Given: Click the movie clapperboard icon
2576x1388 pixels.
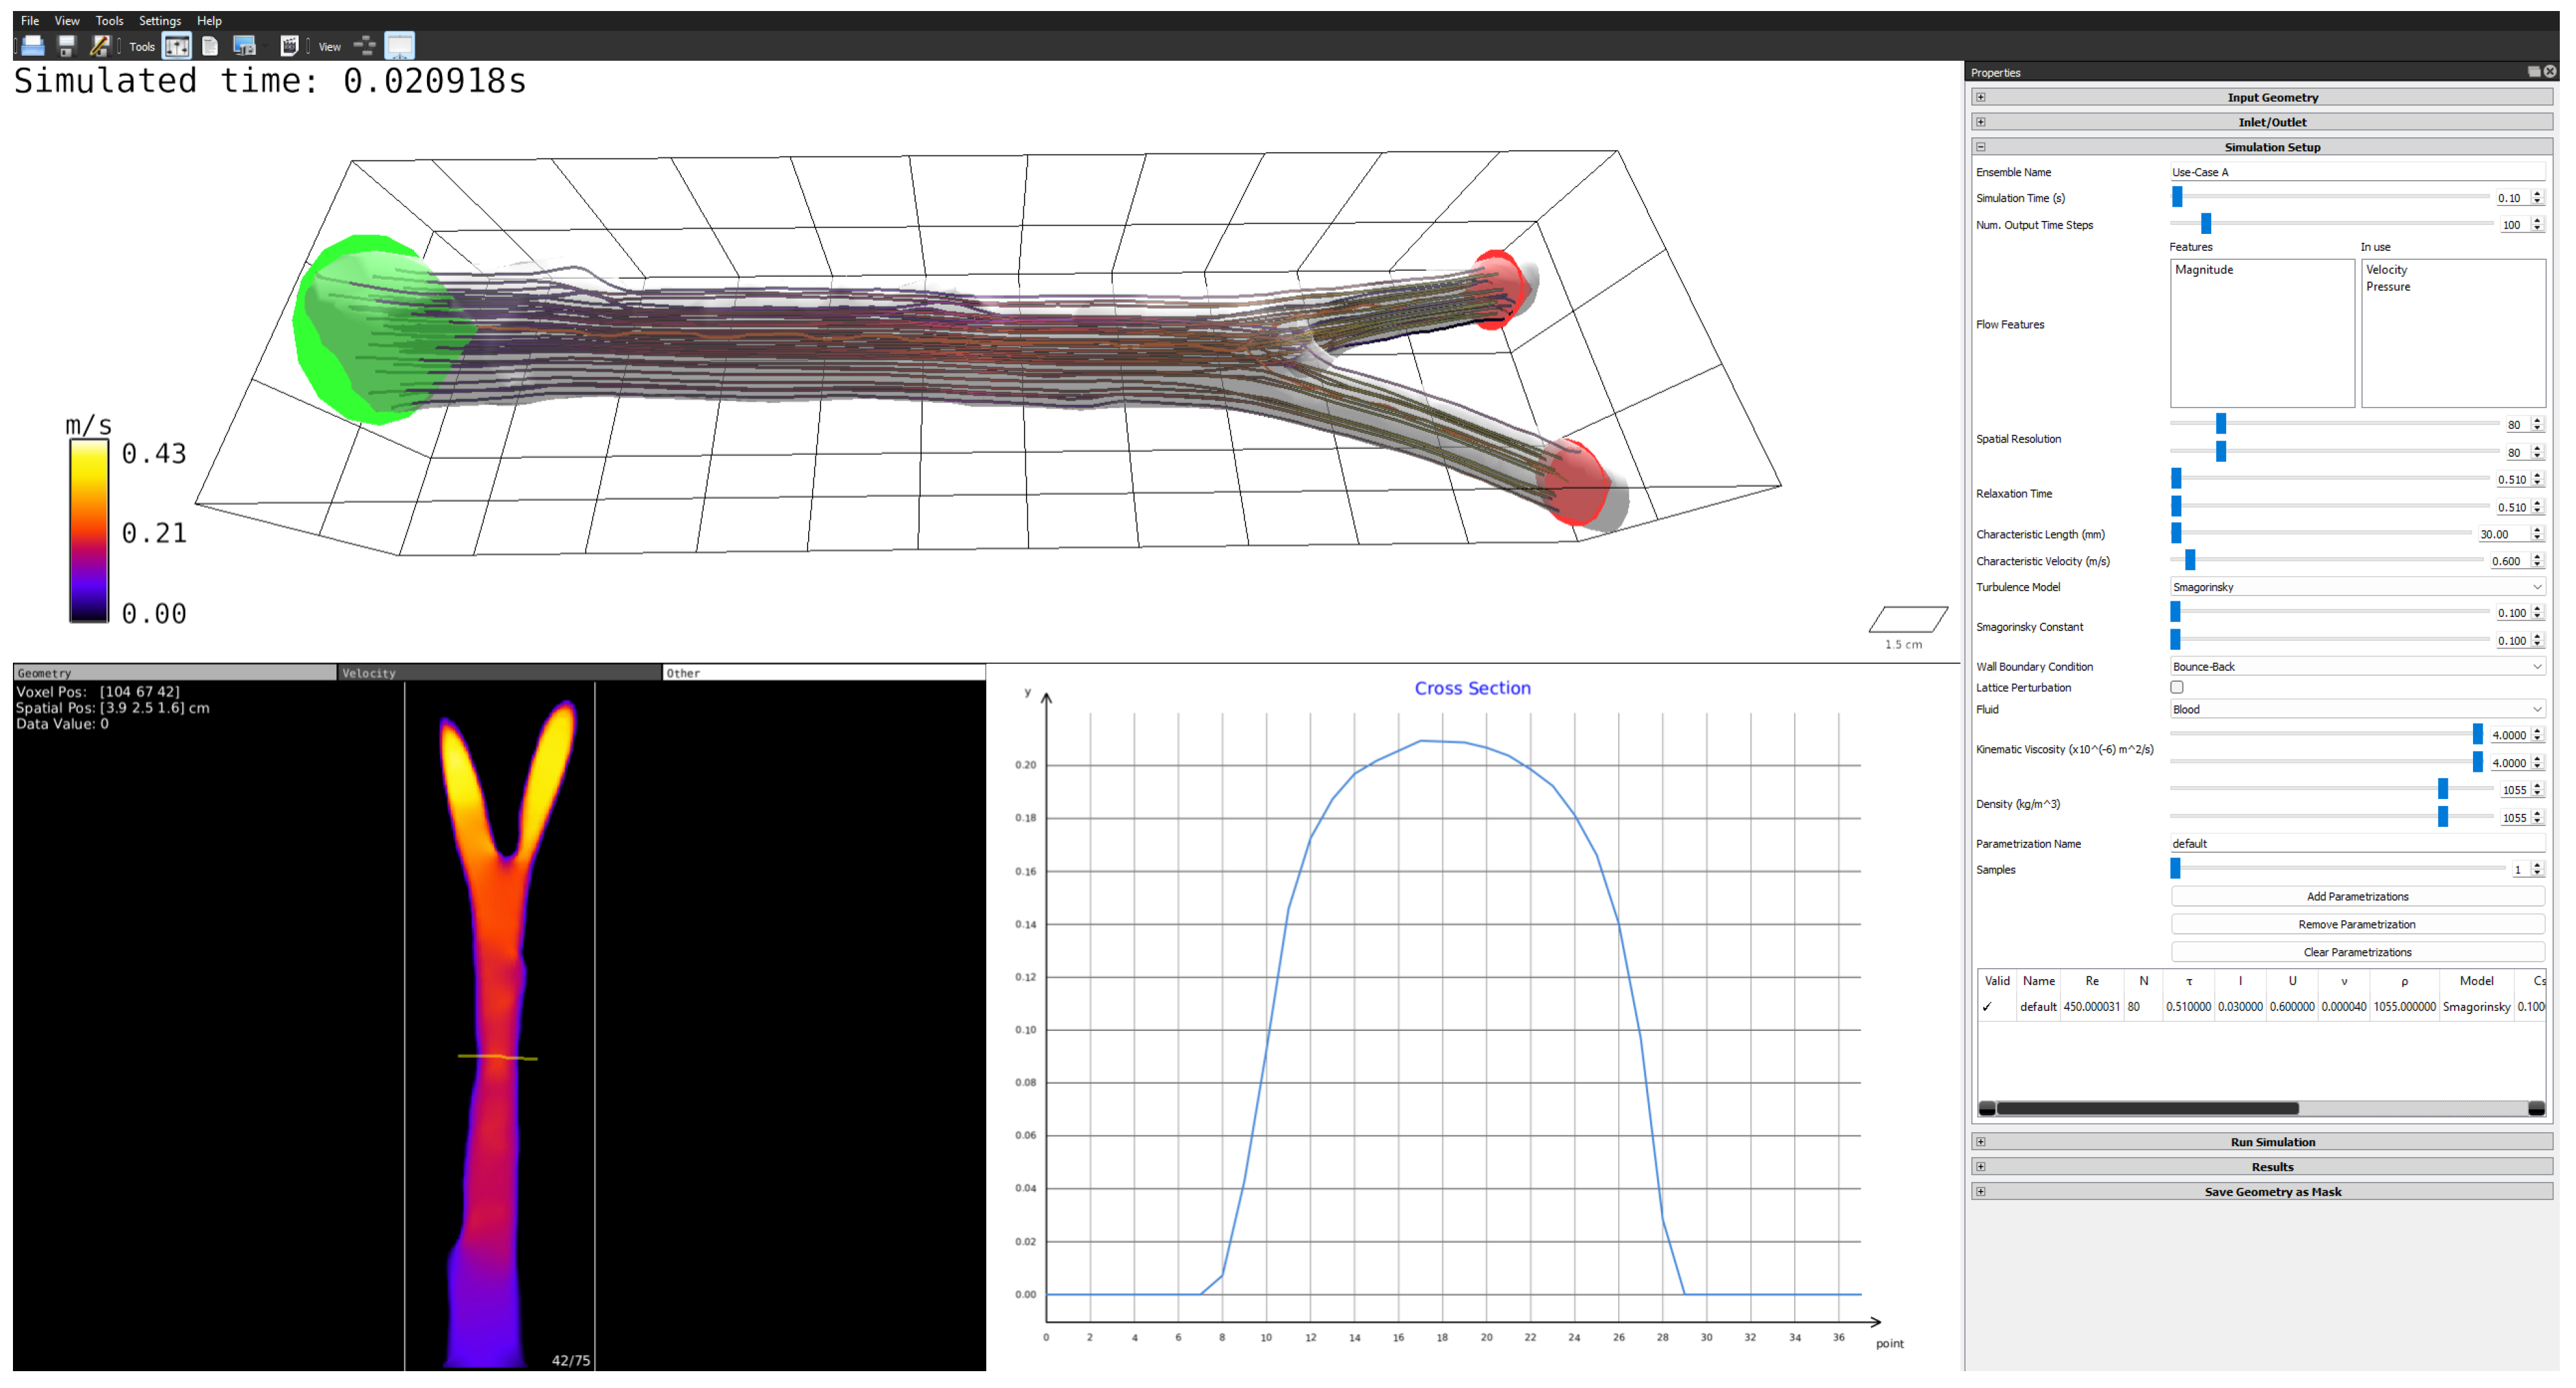Looking at the screenshot, I should click(289, 46).
